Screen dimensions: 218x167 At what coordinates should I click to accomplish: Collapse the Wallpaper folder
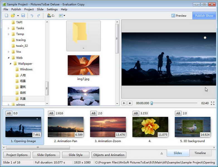coord(10,63)
